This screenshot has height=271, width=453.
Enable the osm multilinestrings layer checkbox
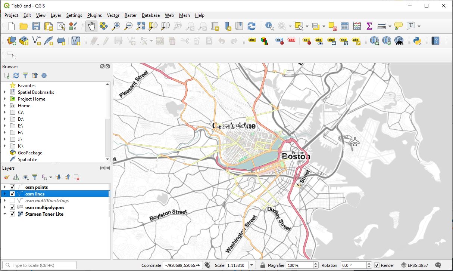pyautogui.click(x=12, y=201)
